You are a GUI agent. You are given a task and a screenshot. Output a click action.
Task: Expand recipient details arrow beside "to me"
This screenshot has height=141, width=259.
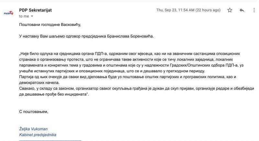pos(32,16)
